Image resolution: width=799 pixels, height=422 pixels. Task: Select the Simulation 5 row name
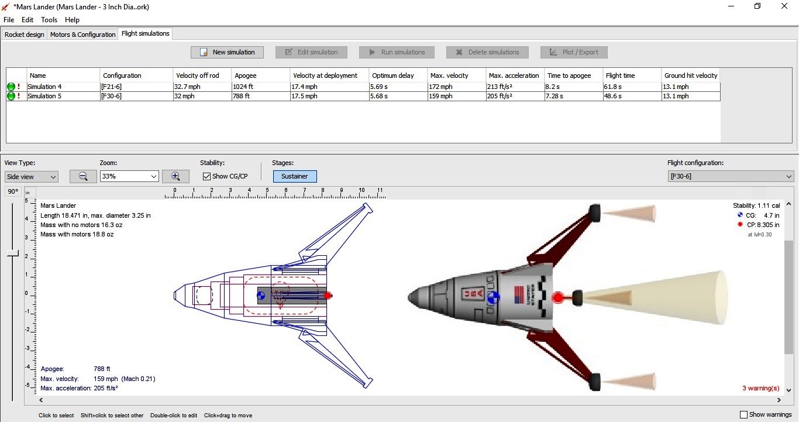coord(63,96)
